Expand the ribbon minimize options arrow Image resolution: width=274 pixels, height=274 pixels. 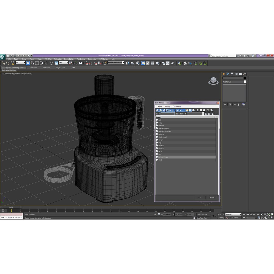click(x=75, y=67)
